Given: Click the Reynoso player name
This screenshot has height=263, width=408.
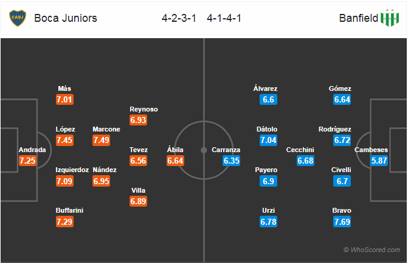Looking at the screenshot, I should 143,109.
